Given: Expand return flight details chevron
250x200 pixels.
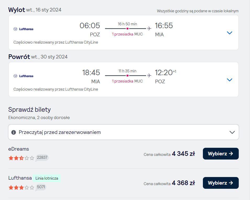Looking at the screenshot, I should click(229, 80).
